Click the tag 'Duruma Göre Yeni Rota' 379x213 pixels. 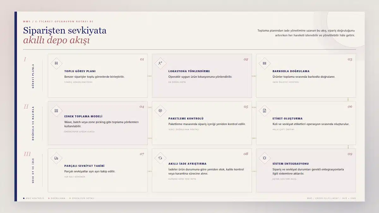tap(182, 179)
